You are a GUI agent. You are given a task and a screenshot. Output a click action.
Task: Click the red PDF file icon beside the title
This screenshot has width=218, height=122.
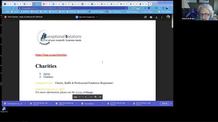pos(5,17)
